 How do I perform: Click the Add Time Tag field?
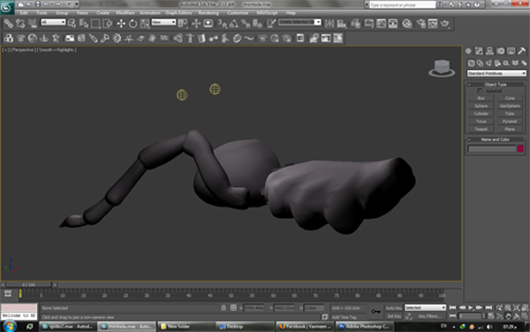click(x=349, y=317)
